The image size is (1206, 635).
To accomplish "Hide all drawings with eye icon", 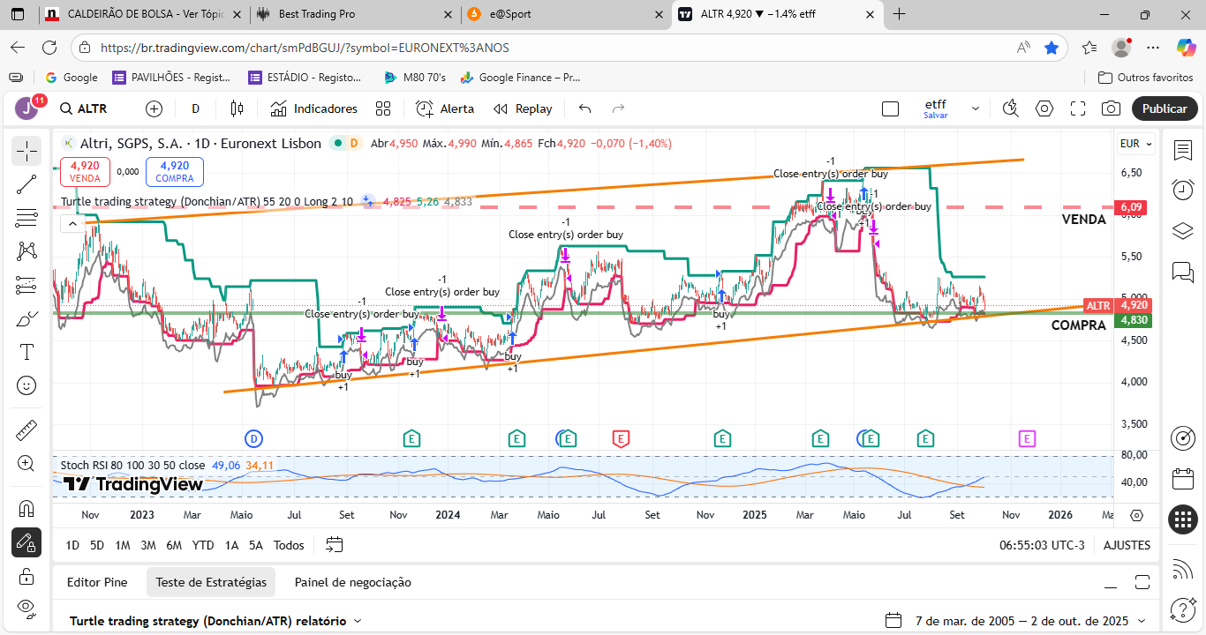I will (x=26, y=608).
